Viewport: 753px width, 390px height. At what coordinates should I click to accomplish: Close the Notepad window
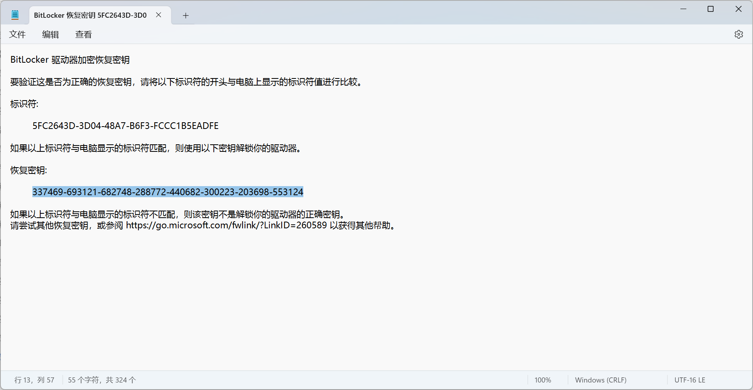739,9
